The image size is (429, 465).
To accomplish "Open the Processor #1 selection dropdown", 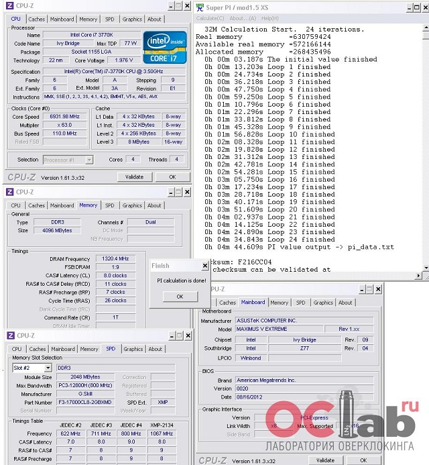I will pyautogui.click(x=89, y=160).
